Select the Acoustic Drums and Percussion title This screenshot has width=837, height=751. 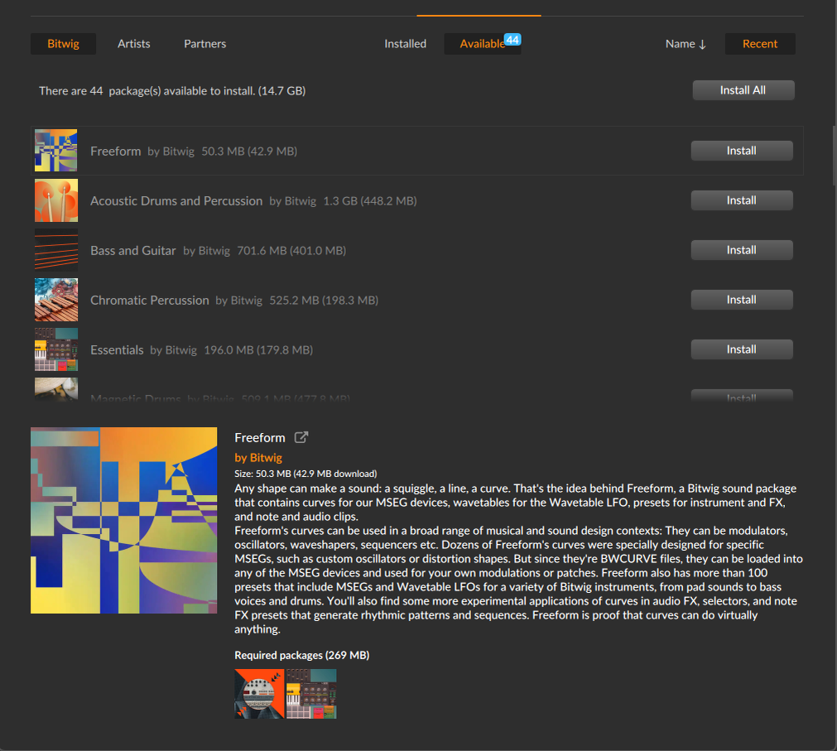176,200
